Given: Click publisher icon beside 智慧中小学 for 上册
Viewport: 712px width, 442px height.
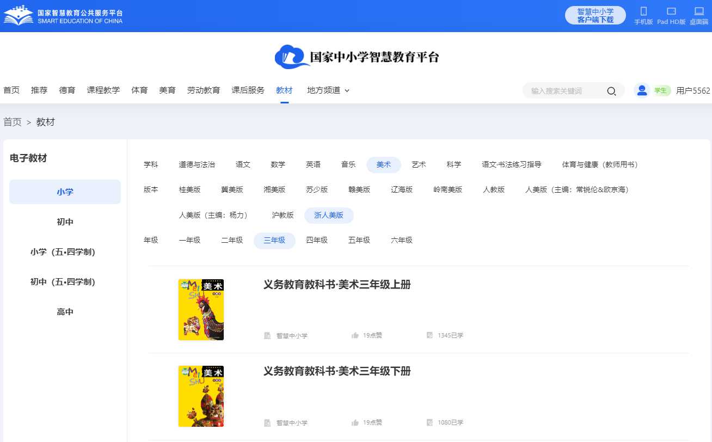Looking at the screenshot, I should (267, 335).
